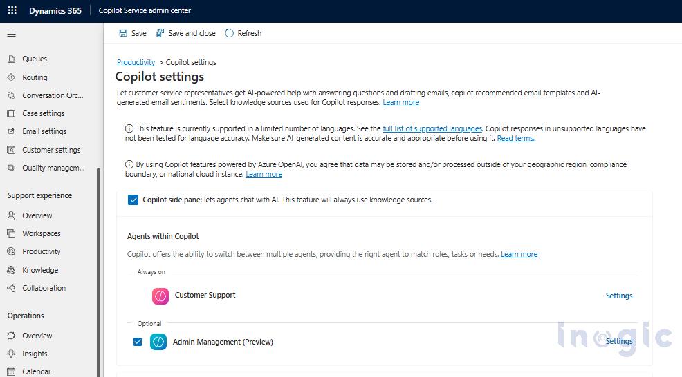Click the sidebar vertical scrollbar
682x377 pixels.
99,271
